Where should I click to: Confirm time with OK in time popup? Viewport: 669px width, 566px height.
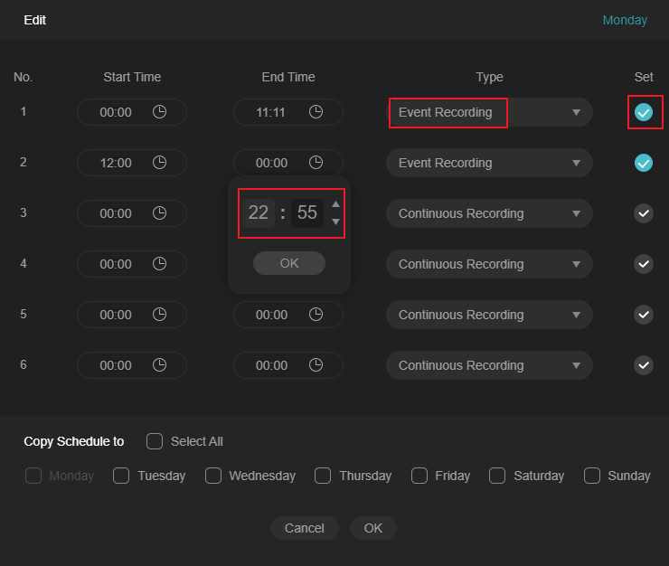(289, 263)
